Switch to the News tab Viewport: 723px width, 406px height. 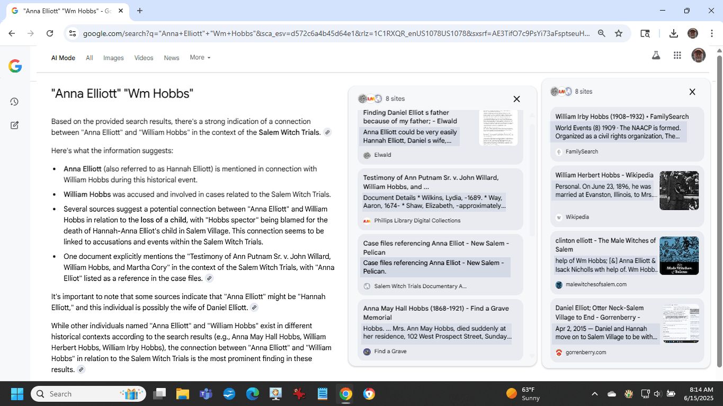(x=171, y=58)
